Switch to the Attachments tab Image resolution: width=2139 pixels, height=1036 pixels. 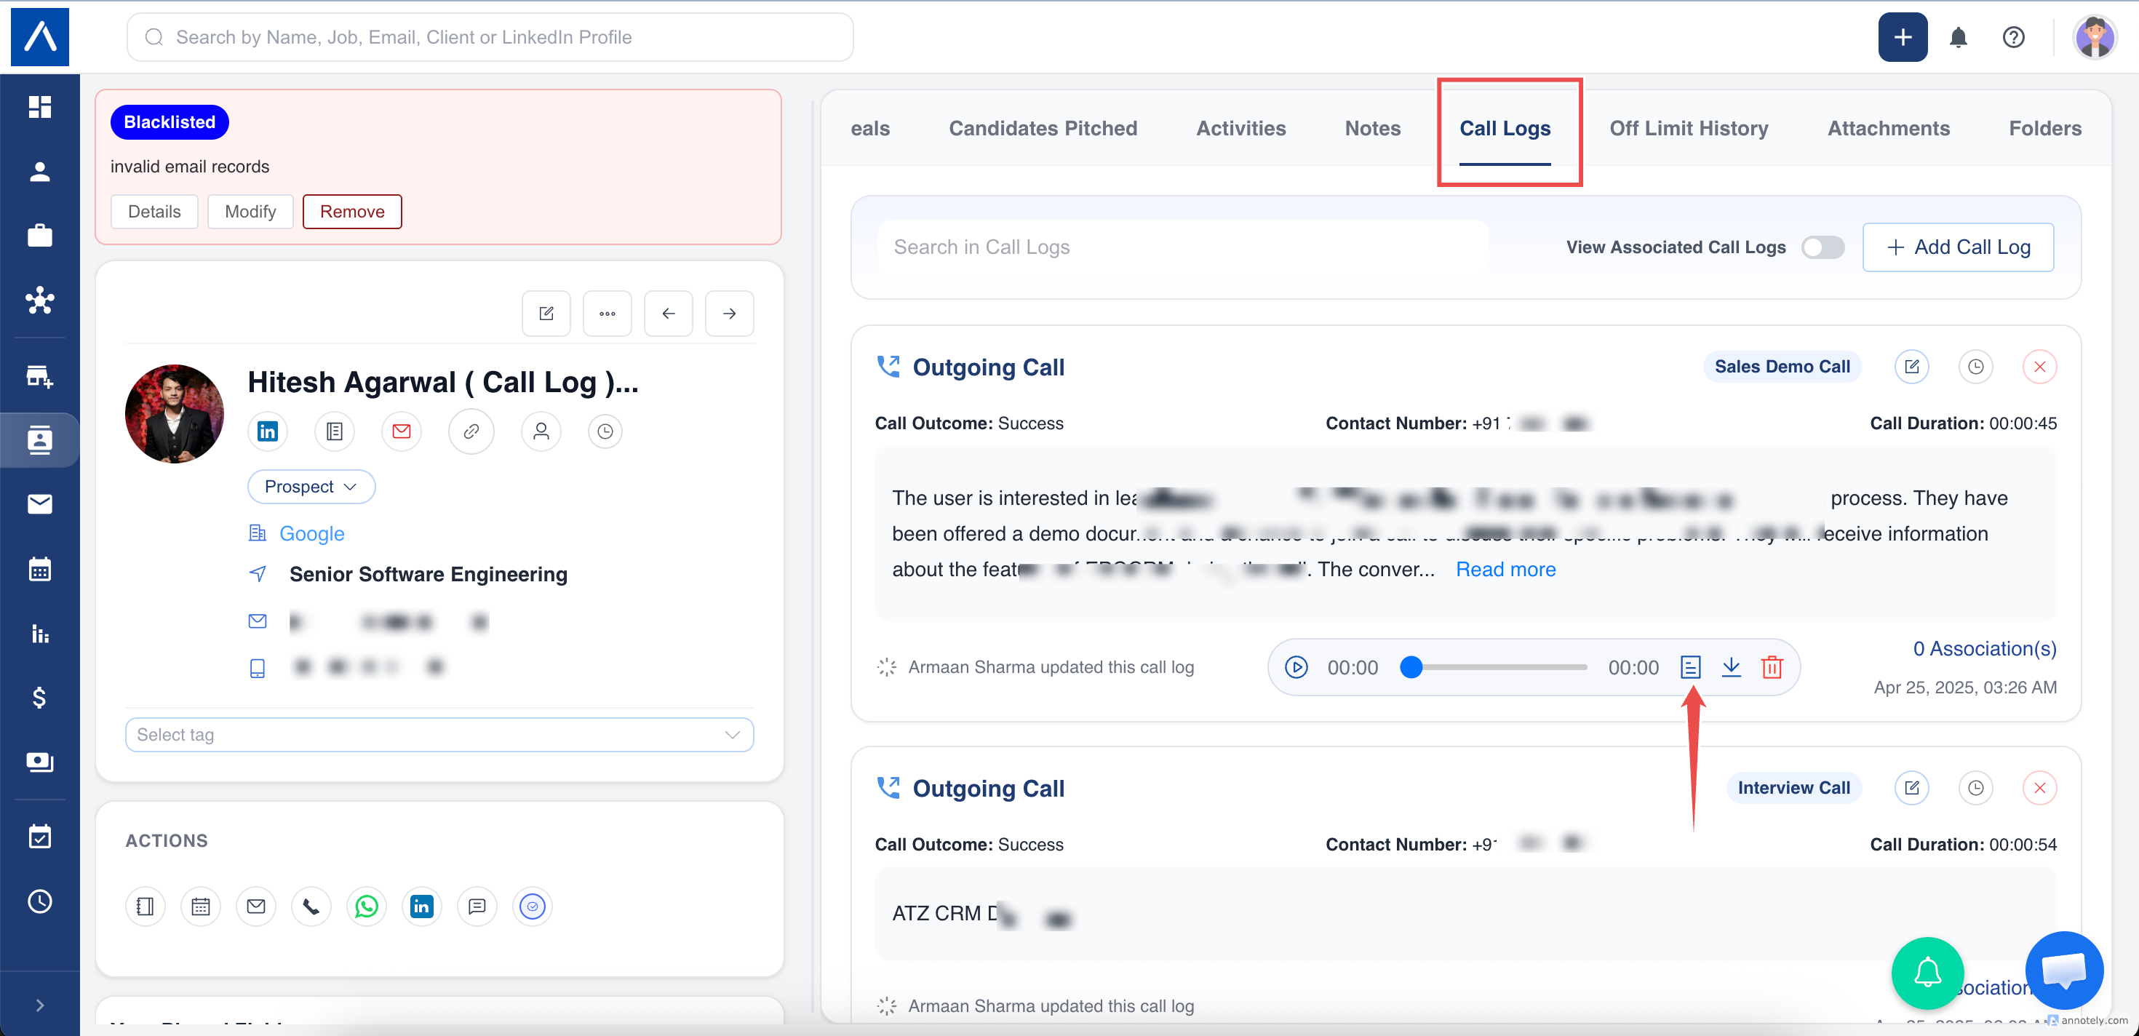coord(1888,129)
